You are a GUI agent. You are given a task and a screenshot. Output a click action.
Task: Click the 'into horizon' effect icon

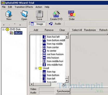point(44,58)
